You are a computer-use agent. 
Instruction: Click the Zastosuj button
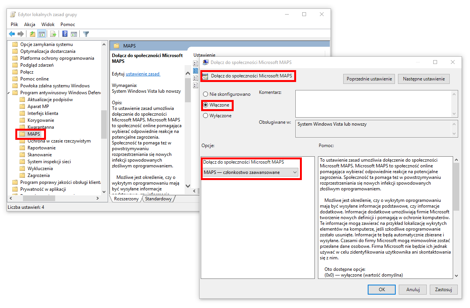click(x=444, y=290)
